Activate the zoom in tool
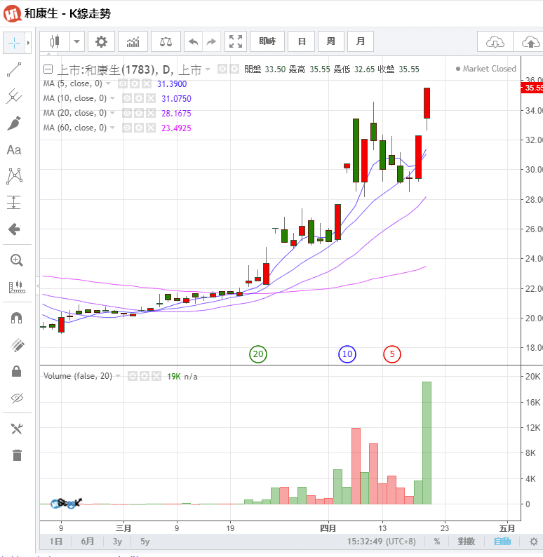Image resolution: width=543 pixels, height=557 pixels. pos(16,260)
